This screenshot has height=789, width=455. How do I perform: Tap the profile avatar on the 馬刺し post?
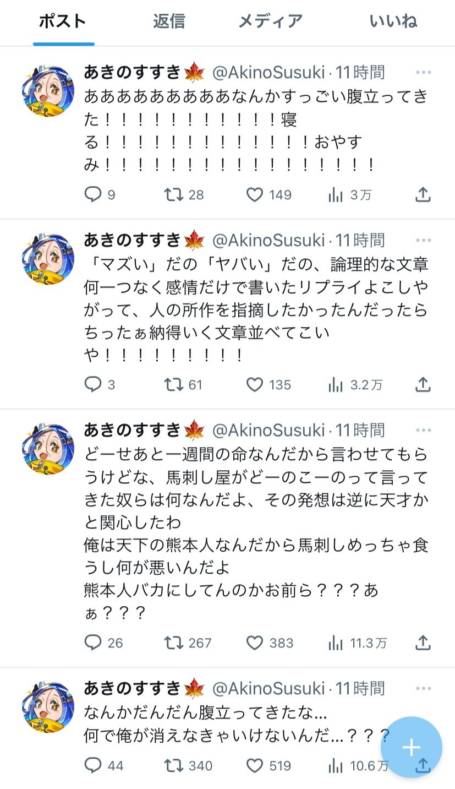tap(48, 449)
